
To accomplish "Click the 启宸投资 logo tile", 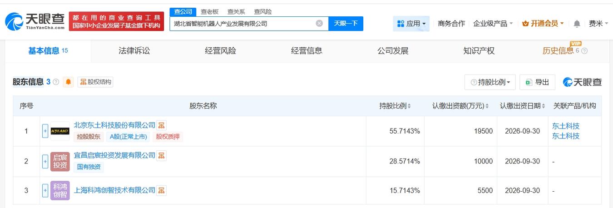I will (x=60, y=161).
